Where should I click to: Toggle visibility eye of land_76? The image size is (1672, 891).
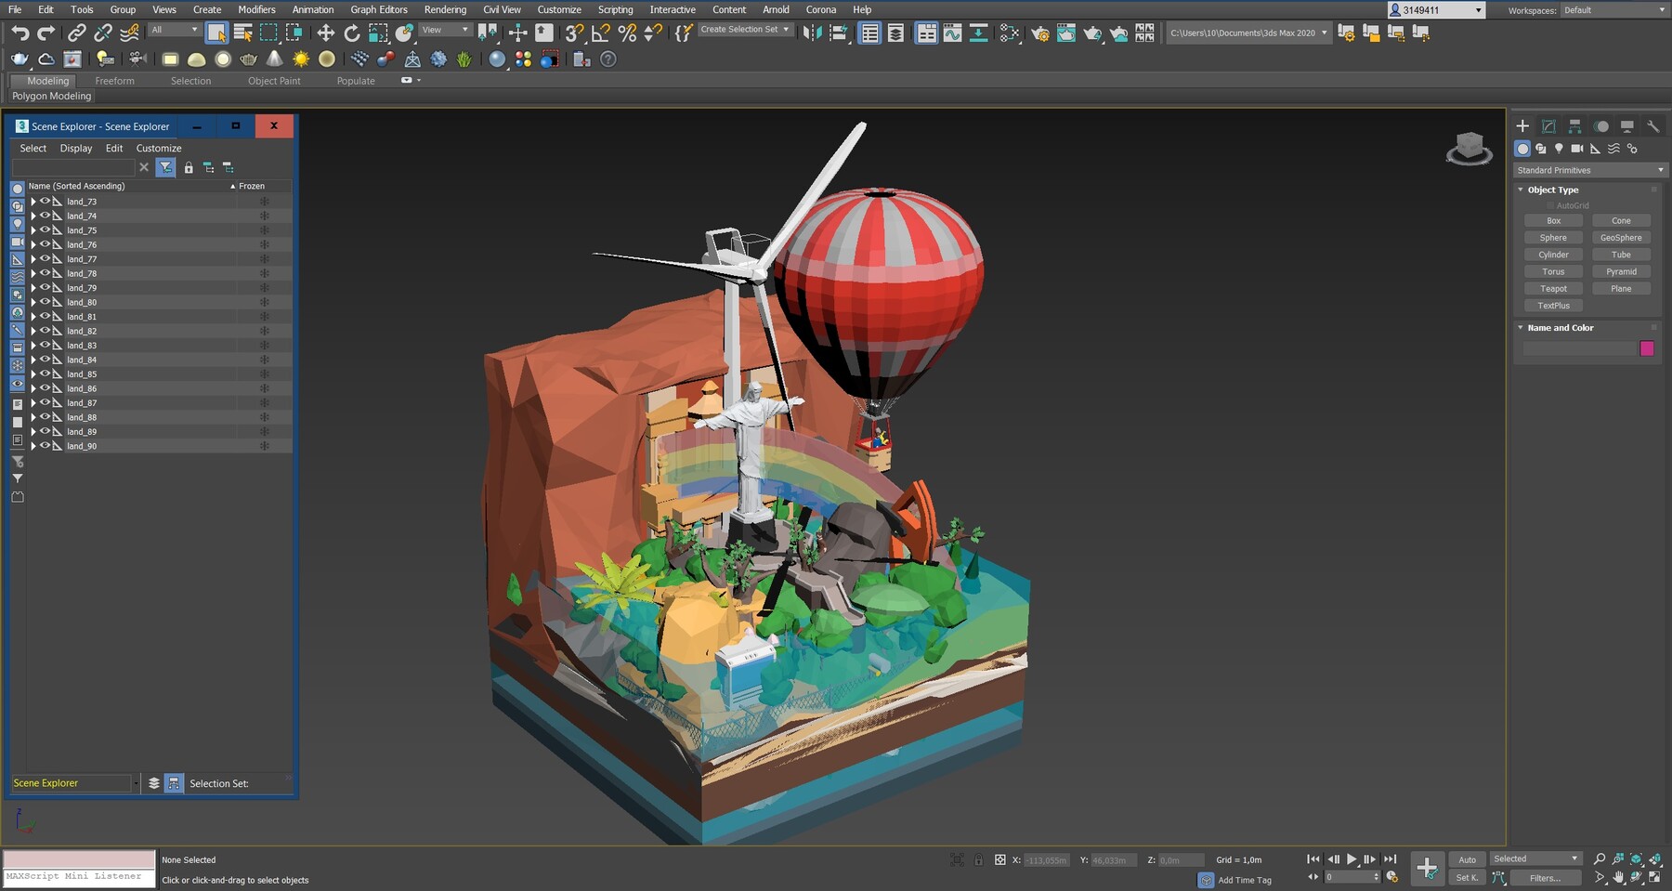click(x=45, y=244)
